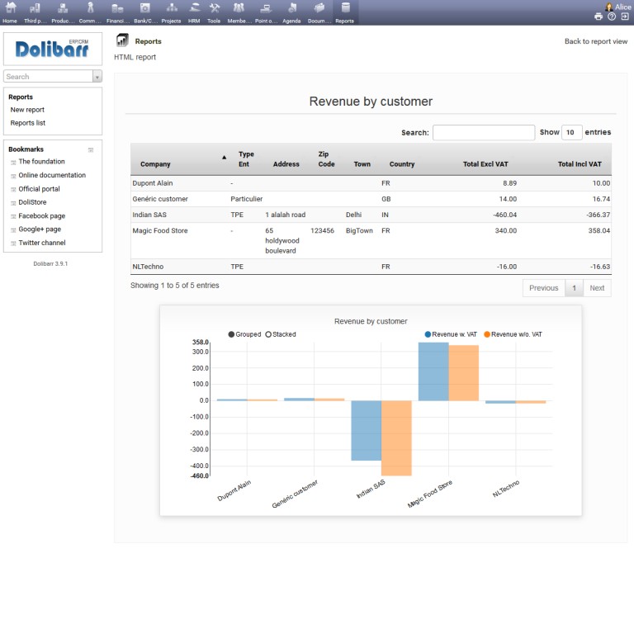Open the Members menu icon
The width and height of the screenshot is (634, 634).
pos(239,7)
